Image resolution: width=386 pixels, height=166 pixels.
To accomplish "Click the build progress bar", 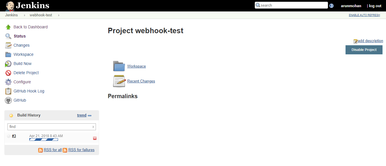I will coord(43,139).
